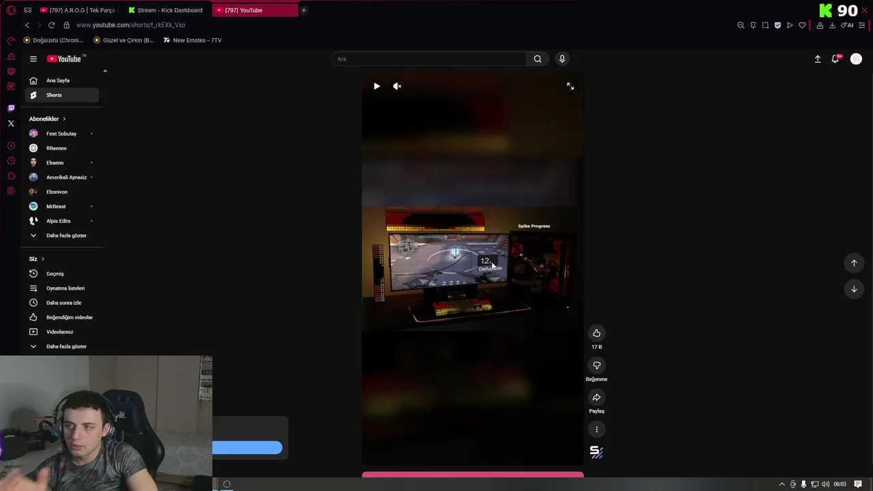Open MrBeast channel
This screenshot has height=491, width=873.
(x=61, y=207)
